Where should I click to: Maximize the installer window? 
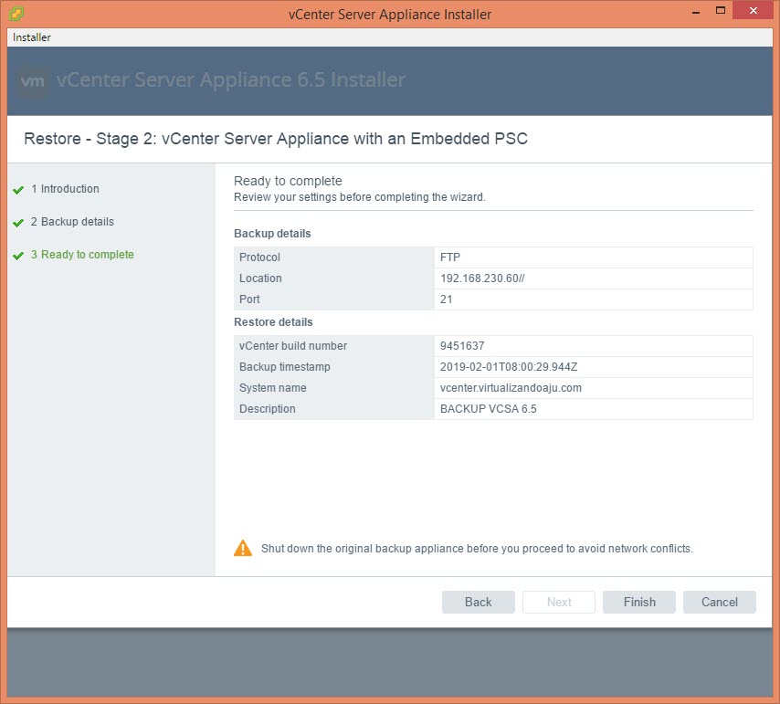click(x=721, y=11)
